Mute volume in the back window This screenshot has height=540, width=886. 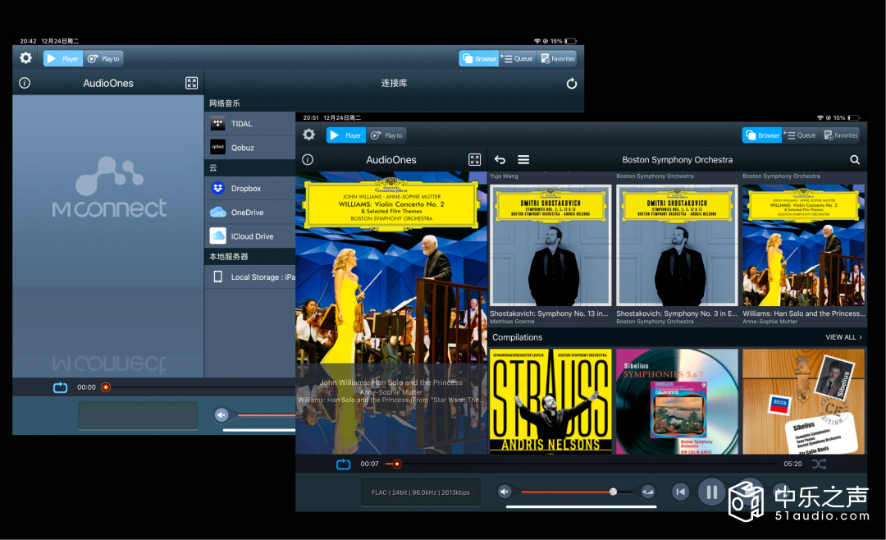[x=222, y=415]
